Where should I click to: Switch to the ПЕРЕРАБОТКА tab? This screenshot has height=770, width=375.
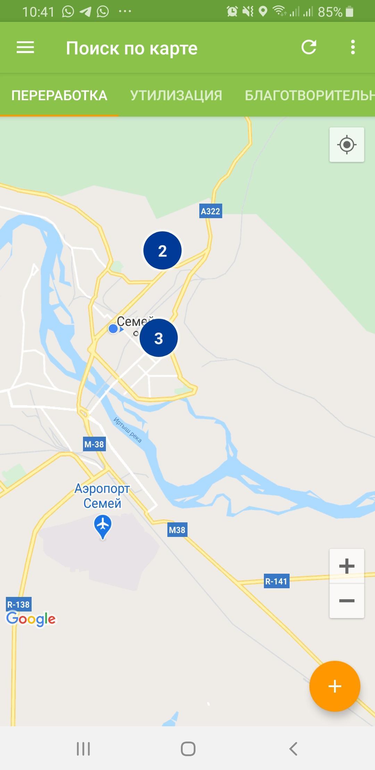[x=59, y=95]
